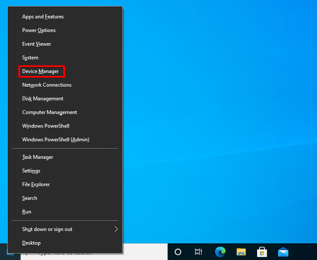
Task: Open Microsoft Store from the taskbar
Action: pos(262,252)
